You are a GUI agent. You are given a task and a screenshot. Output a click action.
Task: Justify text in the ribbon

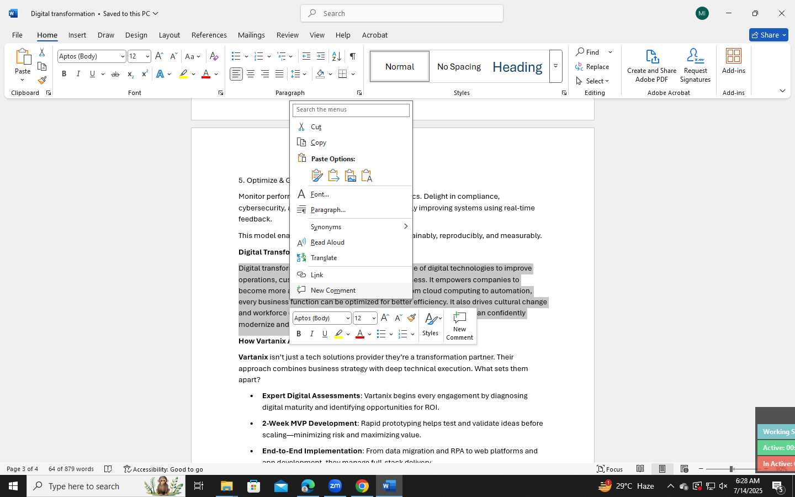click(x=279, y=74)
